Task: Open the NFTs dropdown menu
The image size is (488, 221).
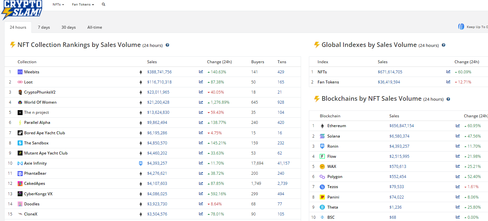Action: coord(58,5)
